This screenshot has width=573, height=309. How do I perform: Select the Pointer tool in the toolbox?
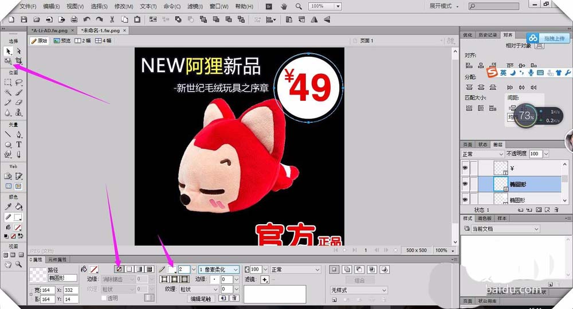pos(8,52)
